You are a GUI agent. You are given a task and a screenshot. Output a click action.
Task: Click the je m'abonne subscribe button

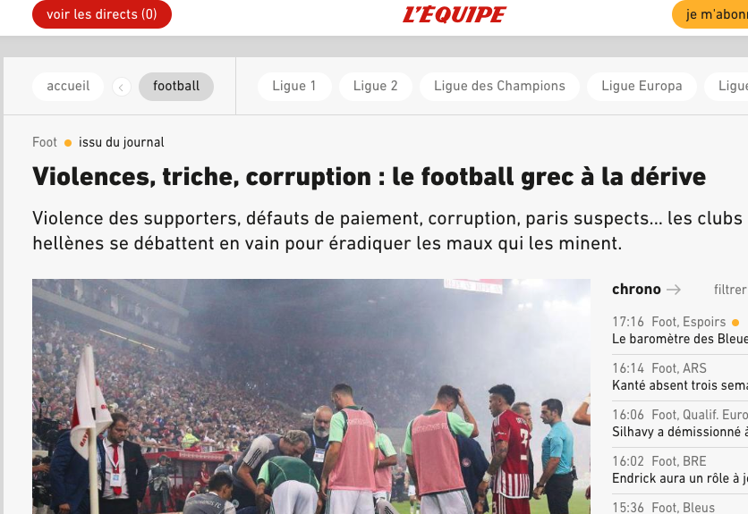pos(710,14)
